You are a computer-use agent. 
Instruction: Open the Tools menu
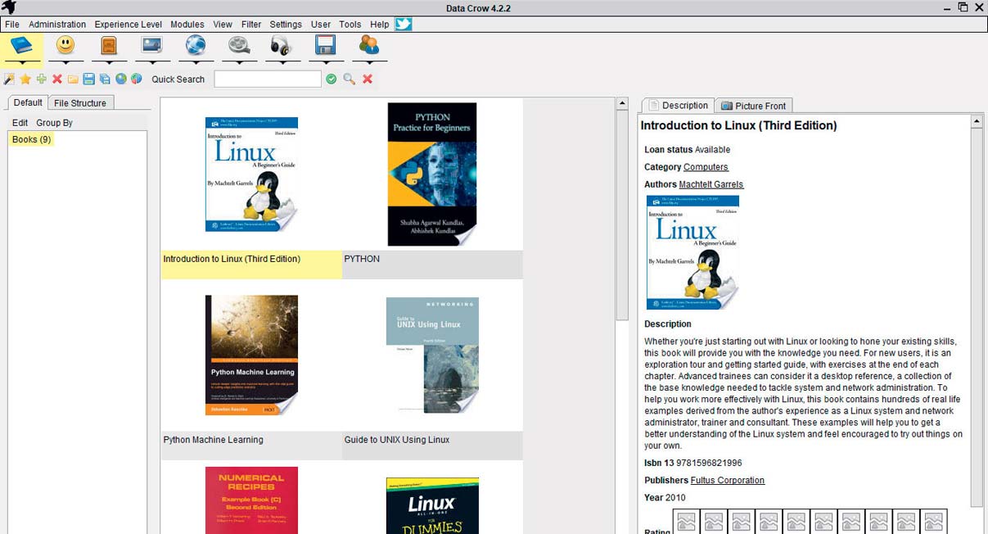350,25
